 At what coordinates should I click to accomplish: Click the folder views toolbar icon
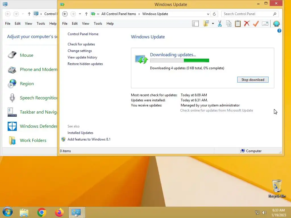[x=206, y=24]
